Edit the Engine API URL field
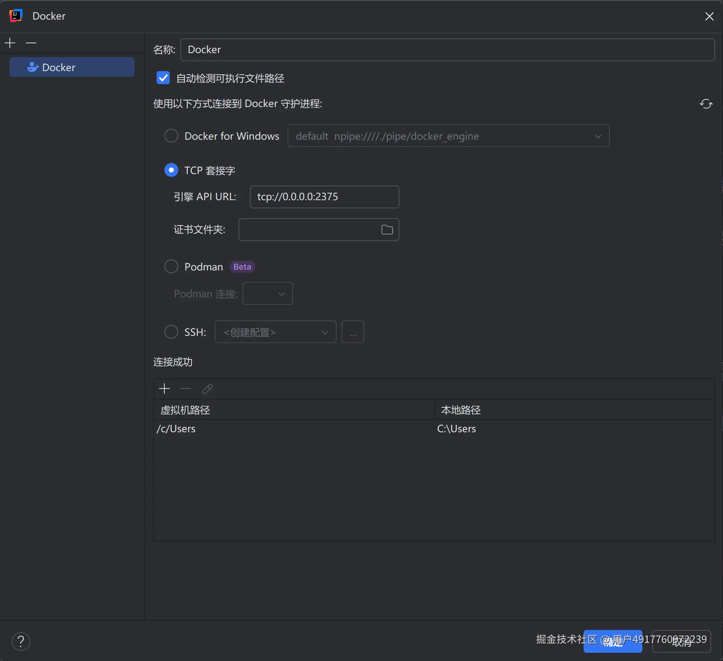Viewport: 723px width, 661px height. [325, 197]
